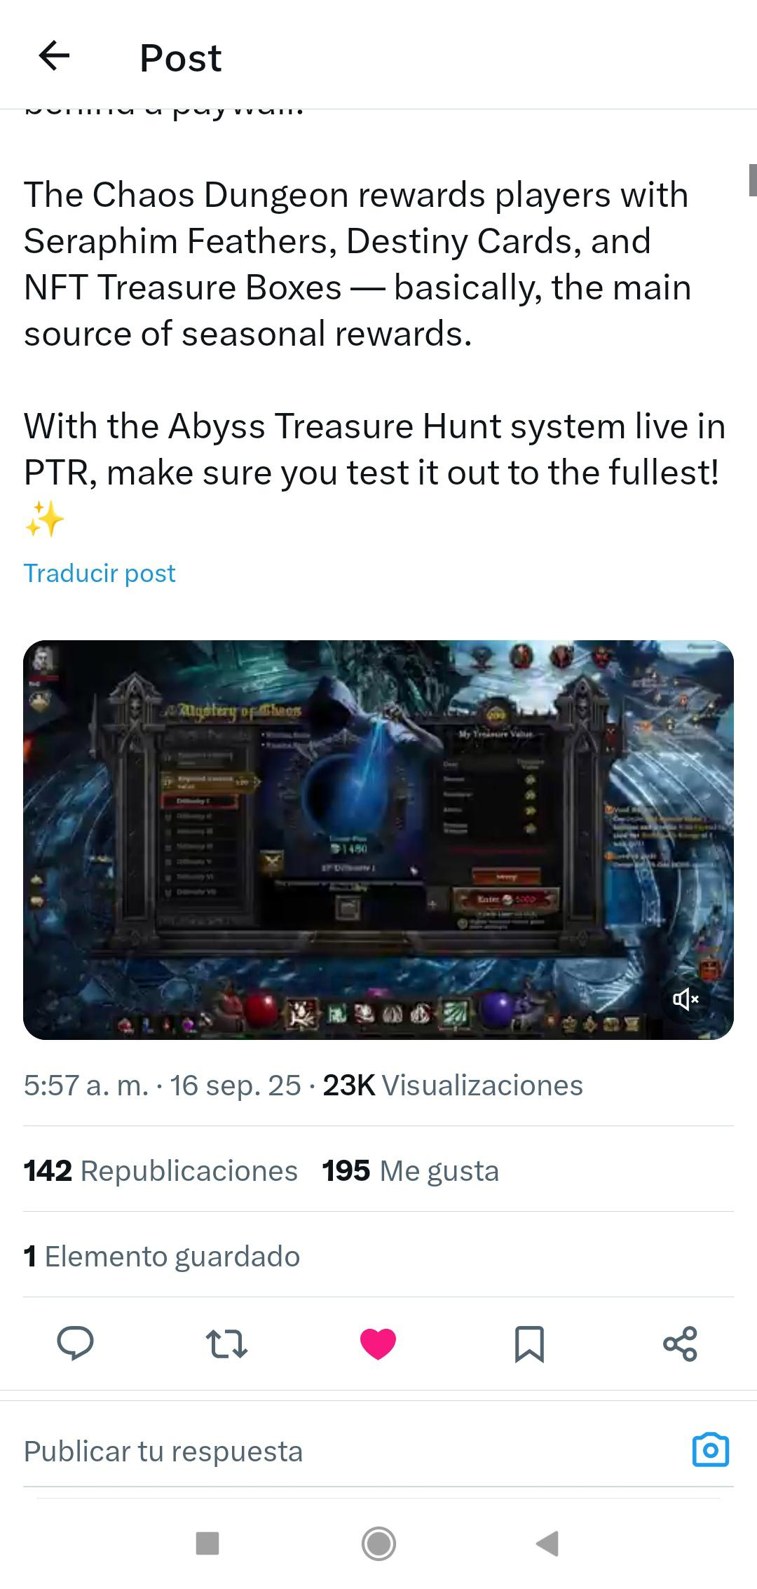Open the 1 Elemento guardado entry

tap(162, 1256)
